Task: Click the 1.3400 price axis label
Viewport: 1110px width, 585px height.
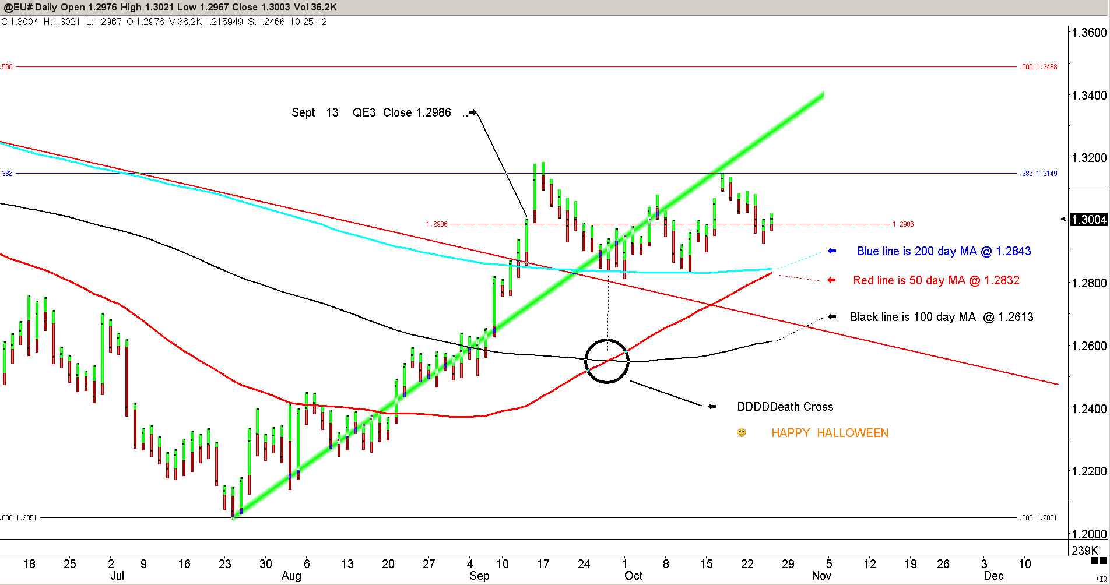Action: (x=1089, y=95)
